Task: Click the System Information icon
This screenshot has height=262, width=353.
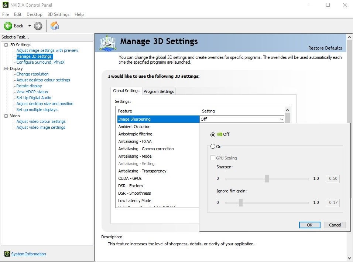Action: point(7,253)
